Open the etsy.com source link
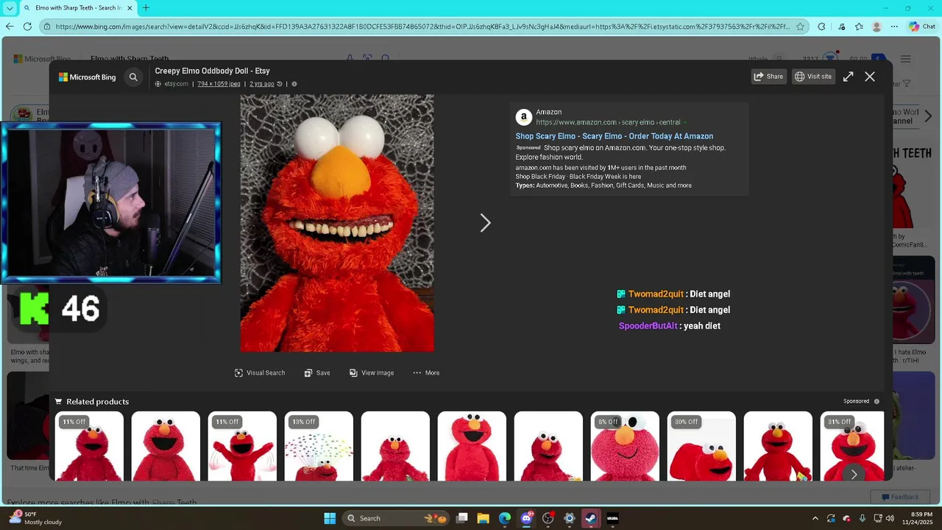This screenshot has width=942, height=530. (171, 84)
